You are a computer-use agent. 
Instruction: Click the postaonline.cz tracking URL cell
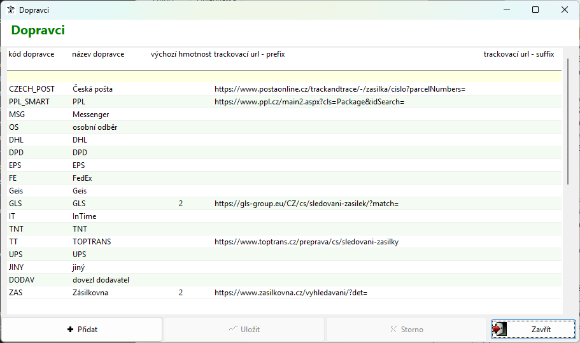click(339, 89)
